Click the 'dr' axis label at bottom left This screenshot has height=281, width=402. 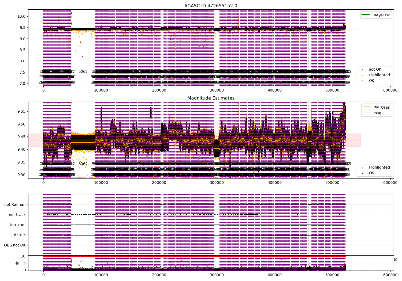click(x=17, y=263)
